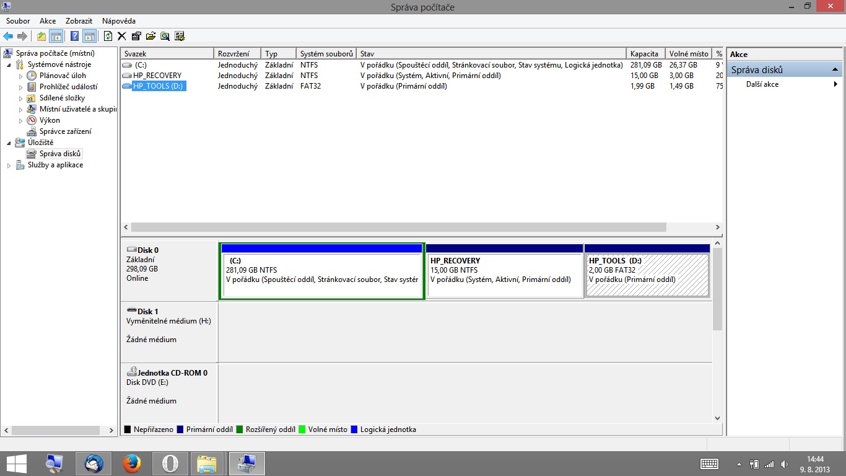The image size is (846, 476).
Task: Select Správa disků in the left tree
Action: coord(60,154)
